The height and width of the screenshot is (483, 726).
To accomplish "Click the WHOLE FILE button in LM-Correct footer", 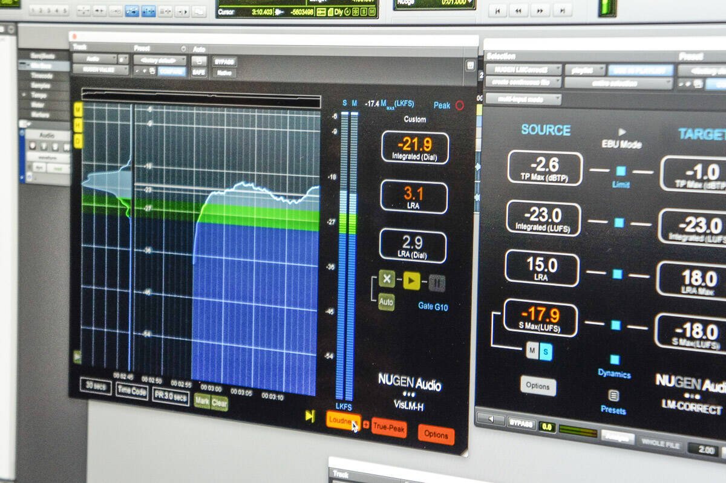I will coord(661,444).
